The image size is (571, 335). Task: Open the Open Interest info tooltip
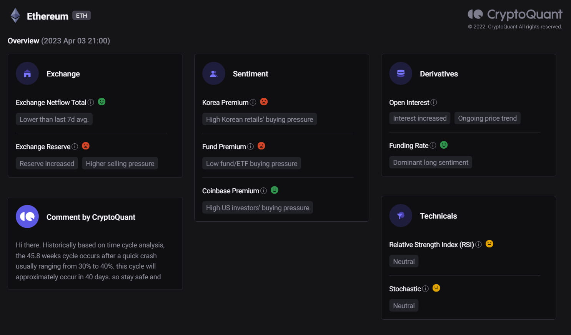[x=434, y=103]
